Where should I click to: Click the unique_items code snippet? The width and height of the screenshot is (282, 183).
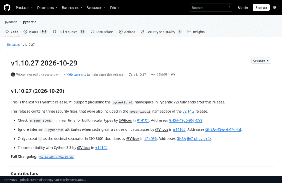click(41, 121)
